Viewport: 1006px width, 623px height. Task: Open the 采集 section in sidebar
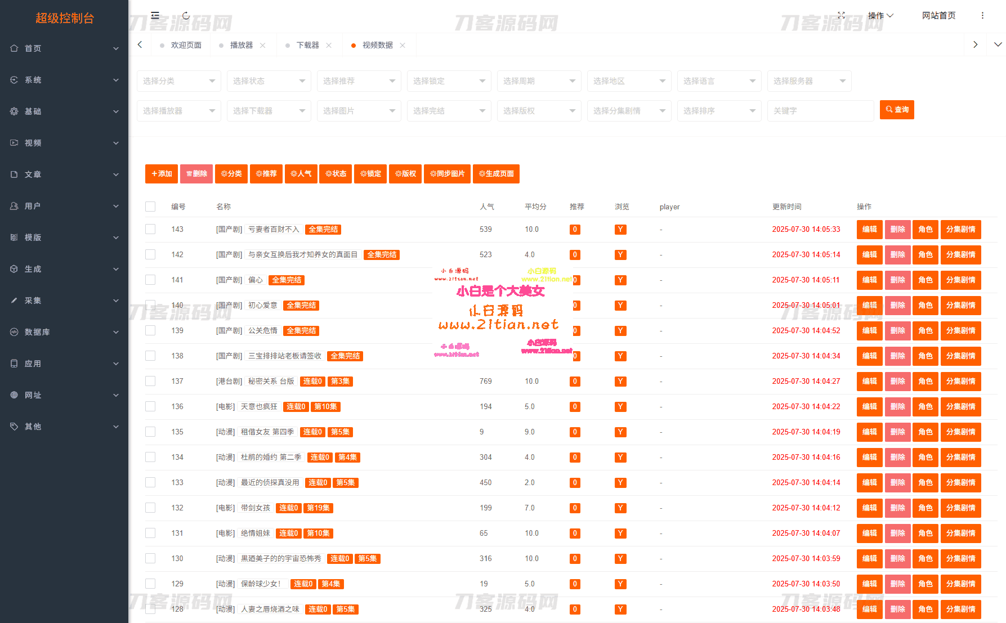(32, 301)
